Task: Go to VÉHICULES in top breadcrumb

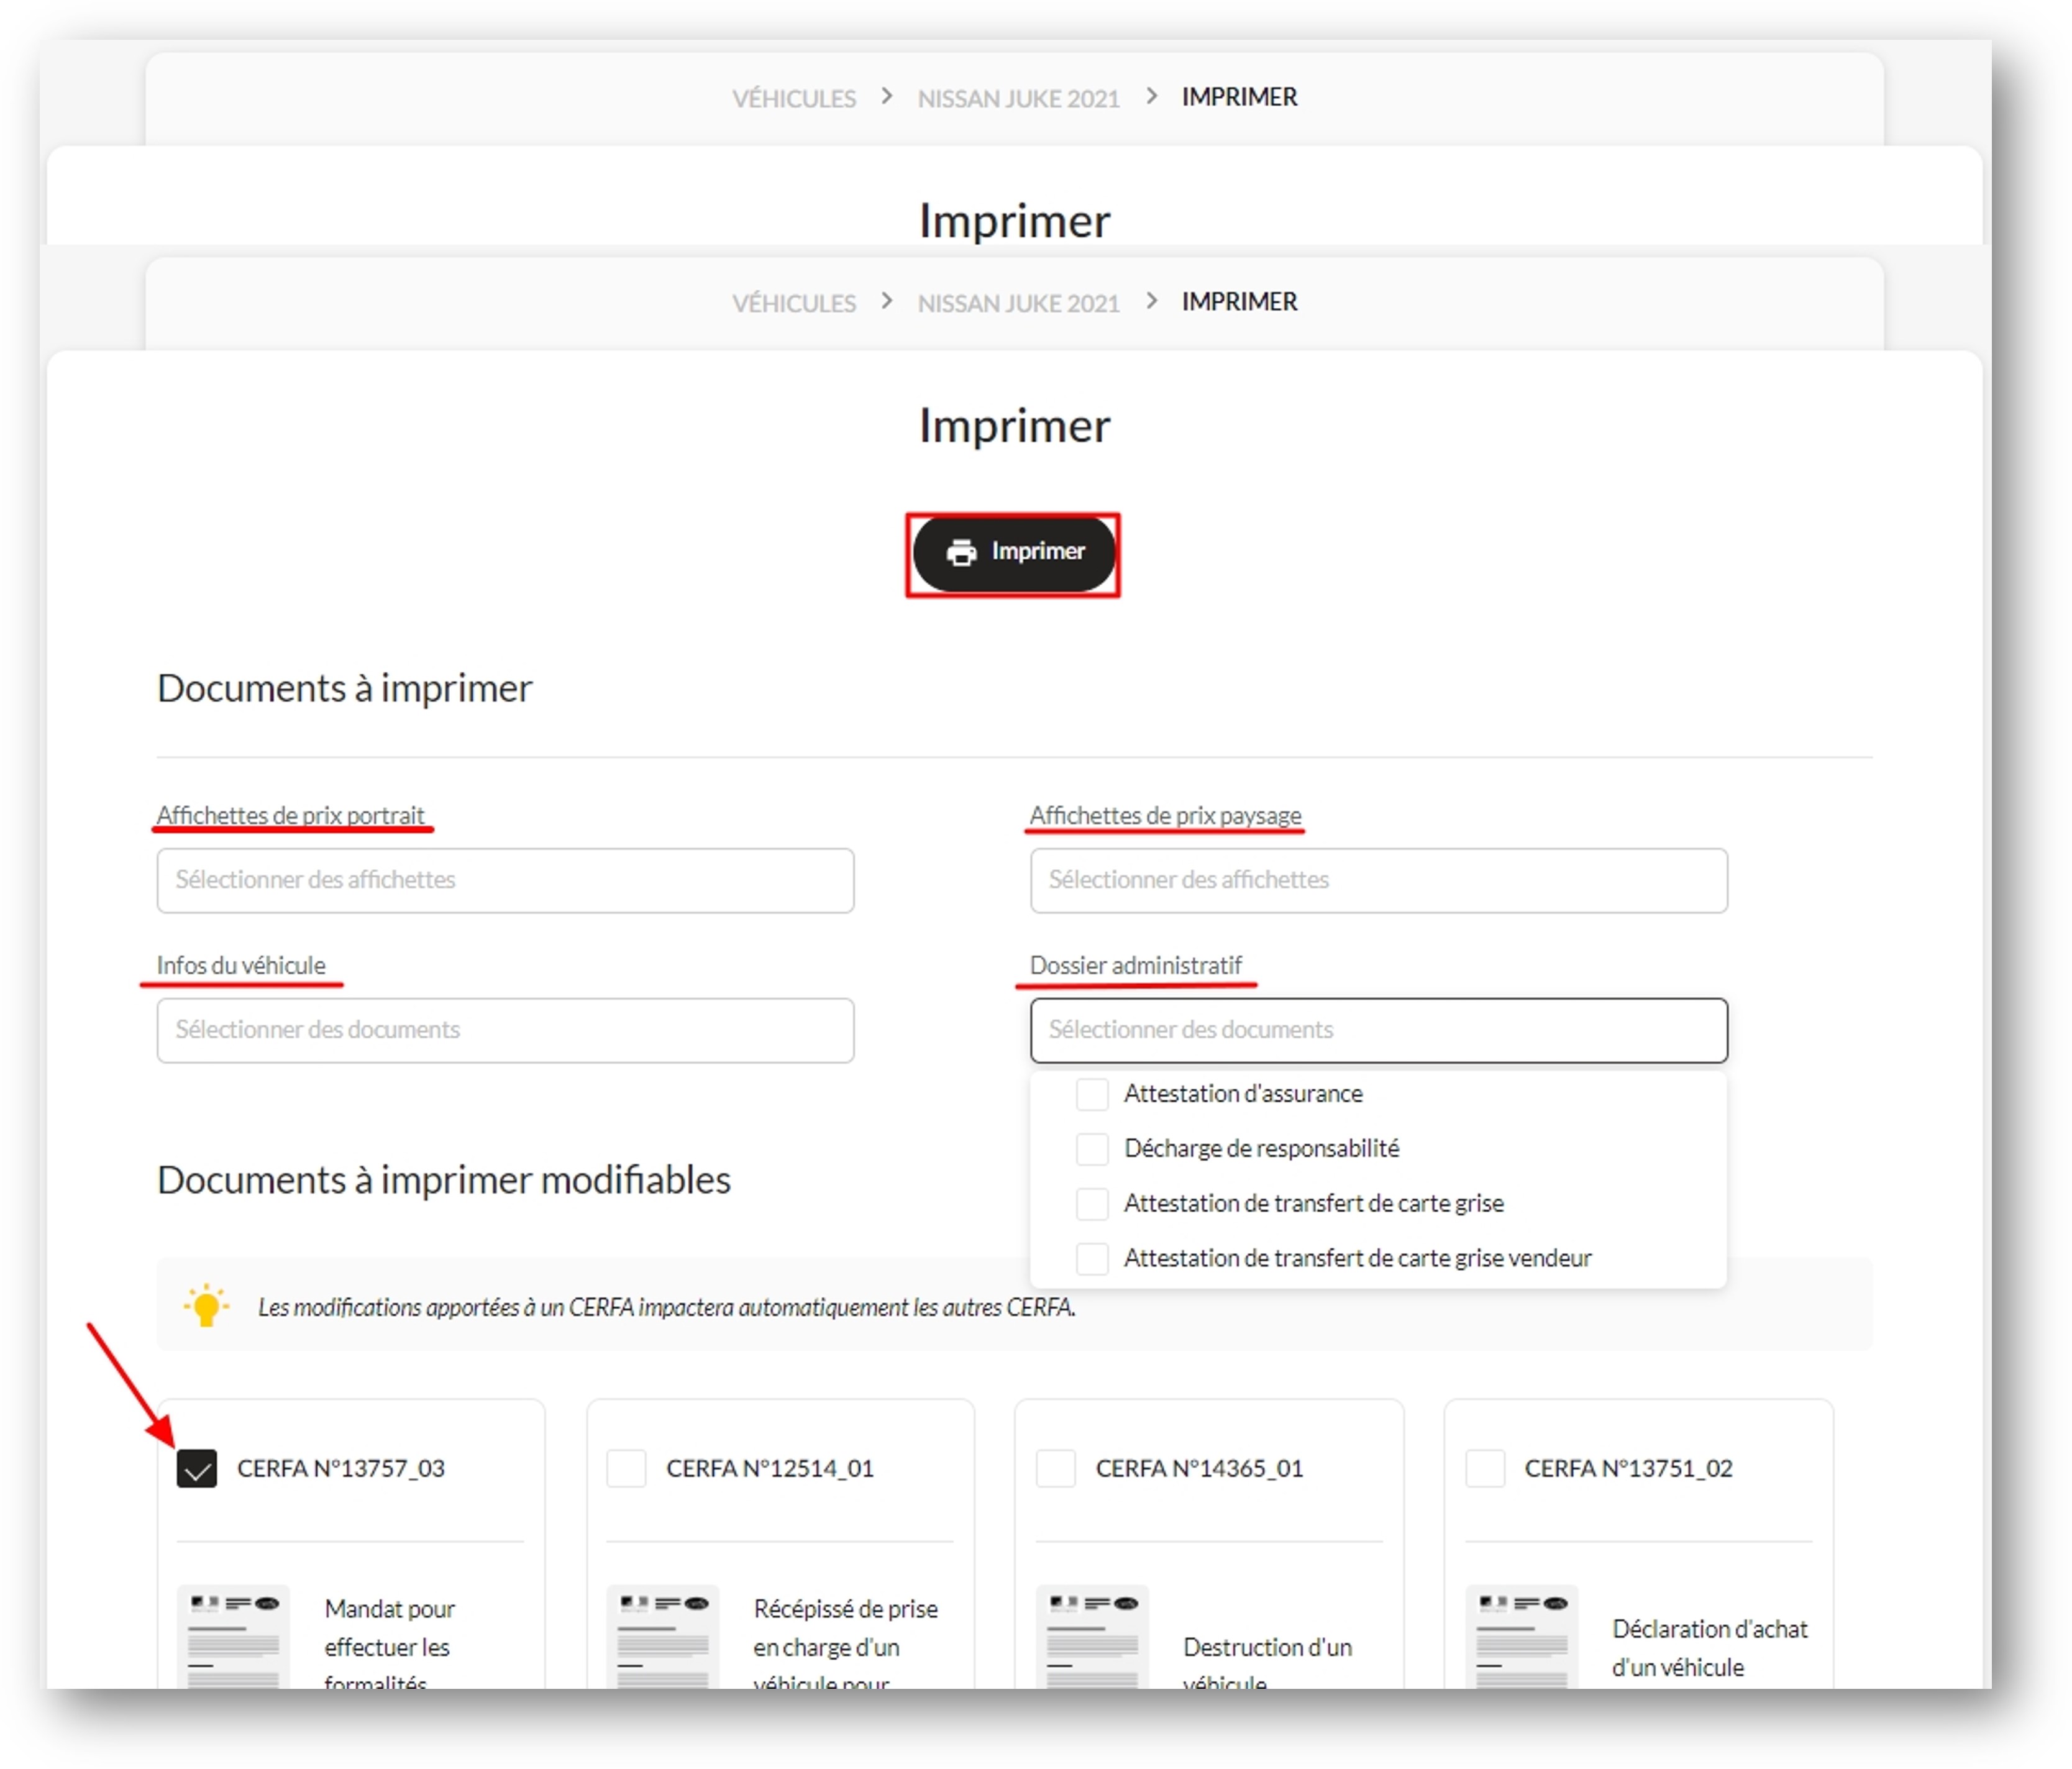Action: pos(794,99)
